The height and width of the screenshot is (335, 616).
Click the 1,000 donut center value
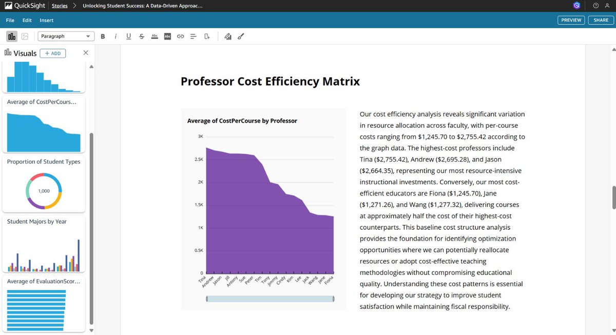click(44, 191)
